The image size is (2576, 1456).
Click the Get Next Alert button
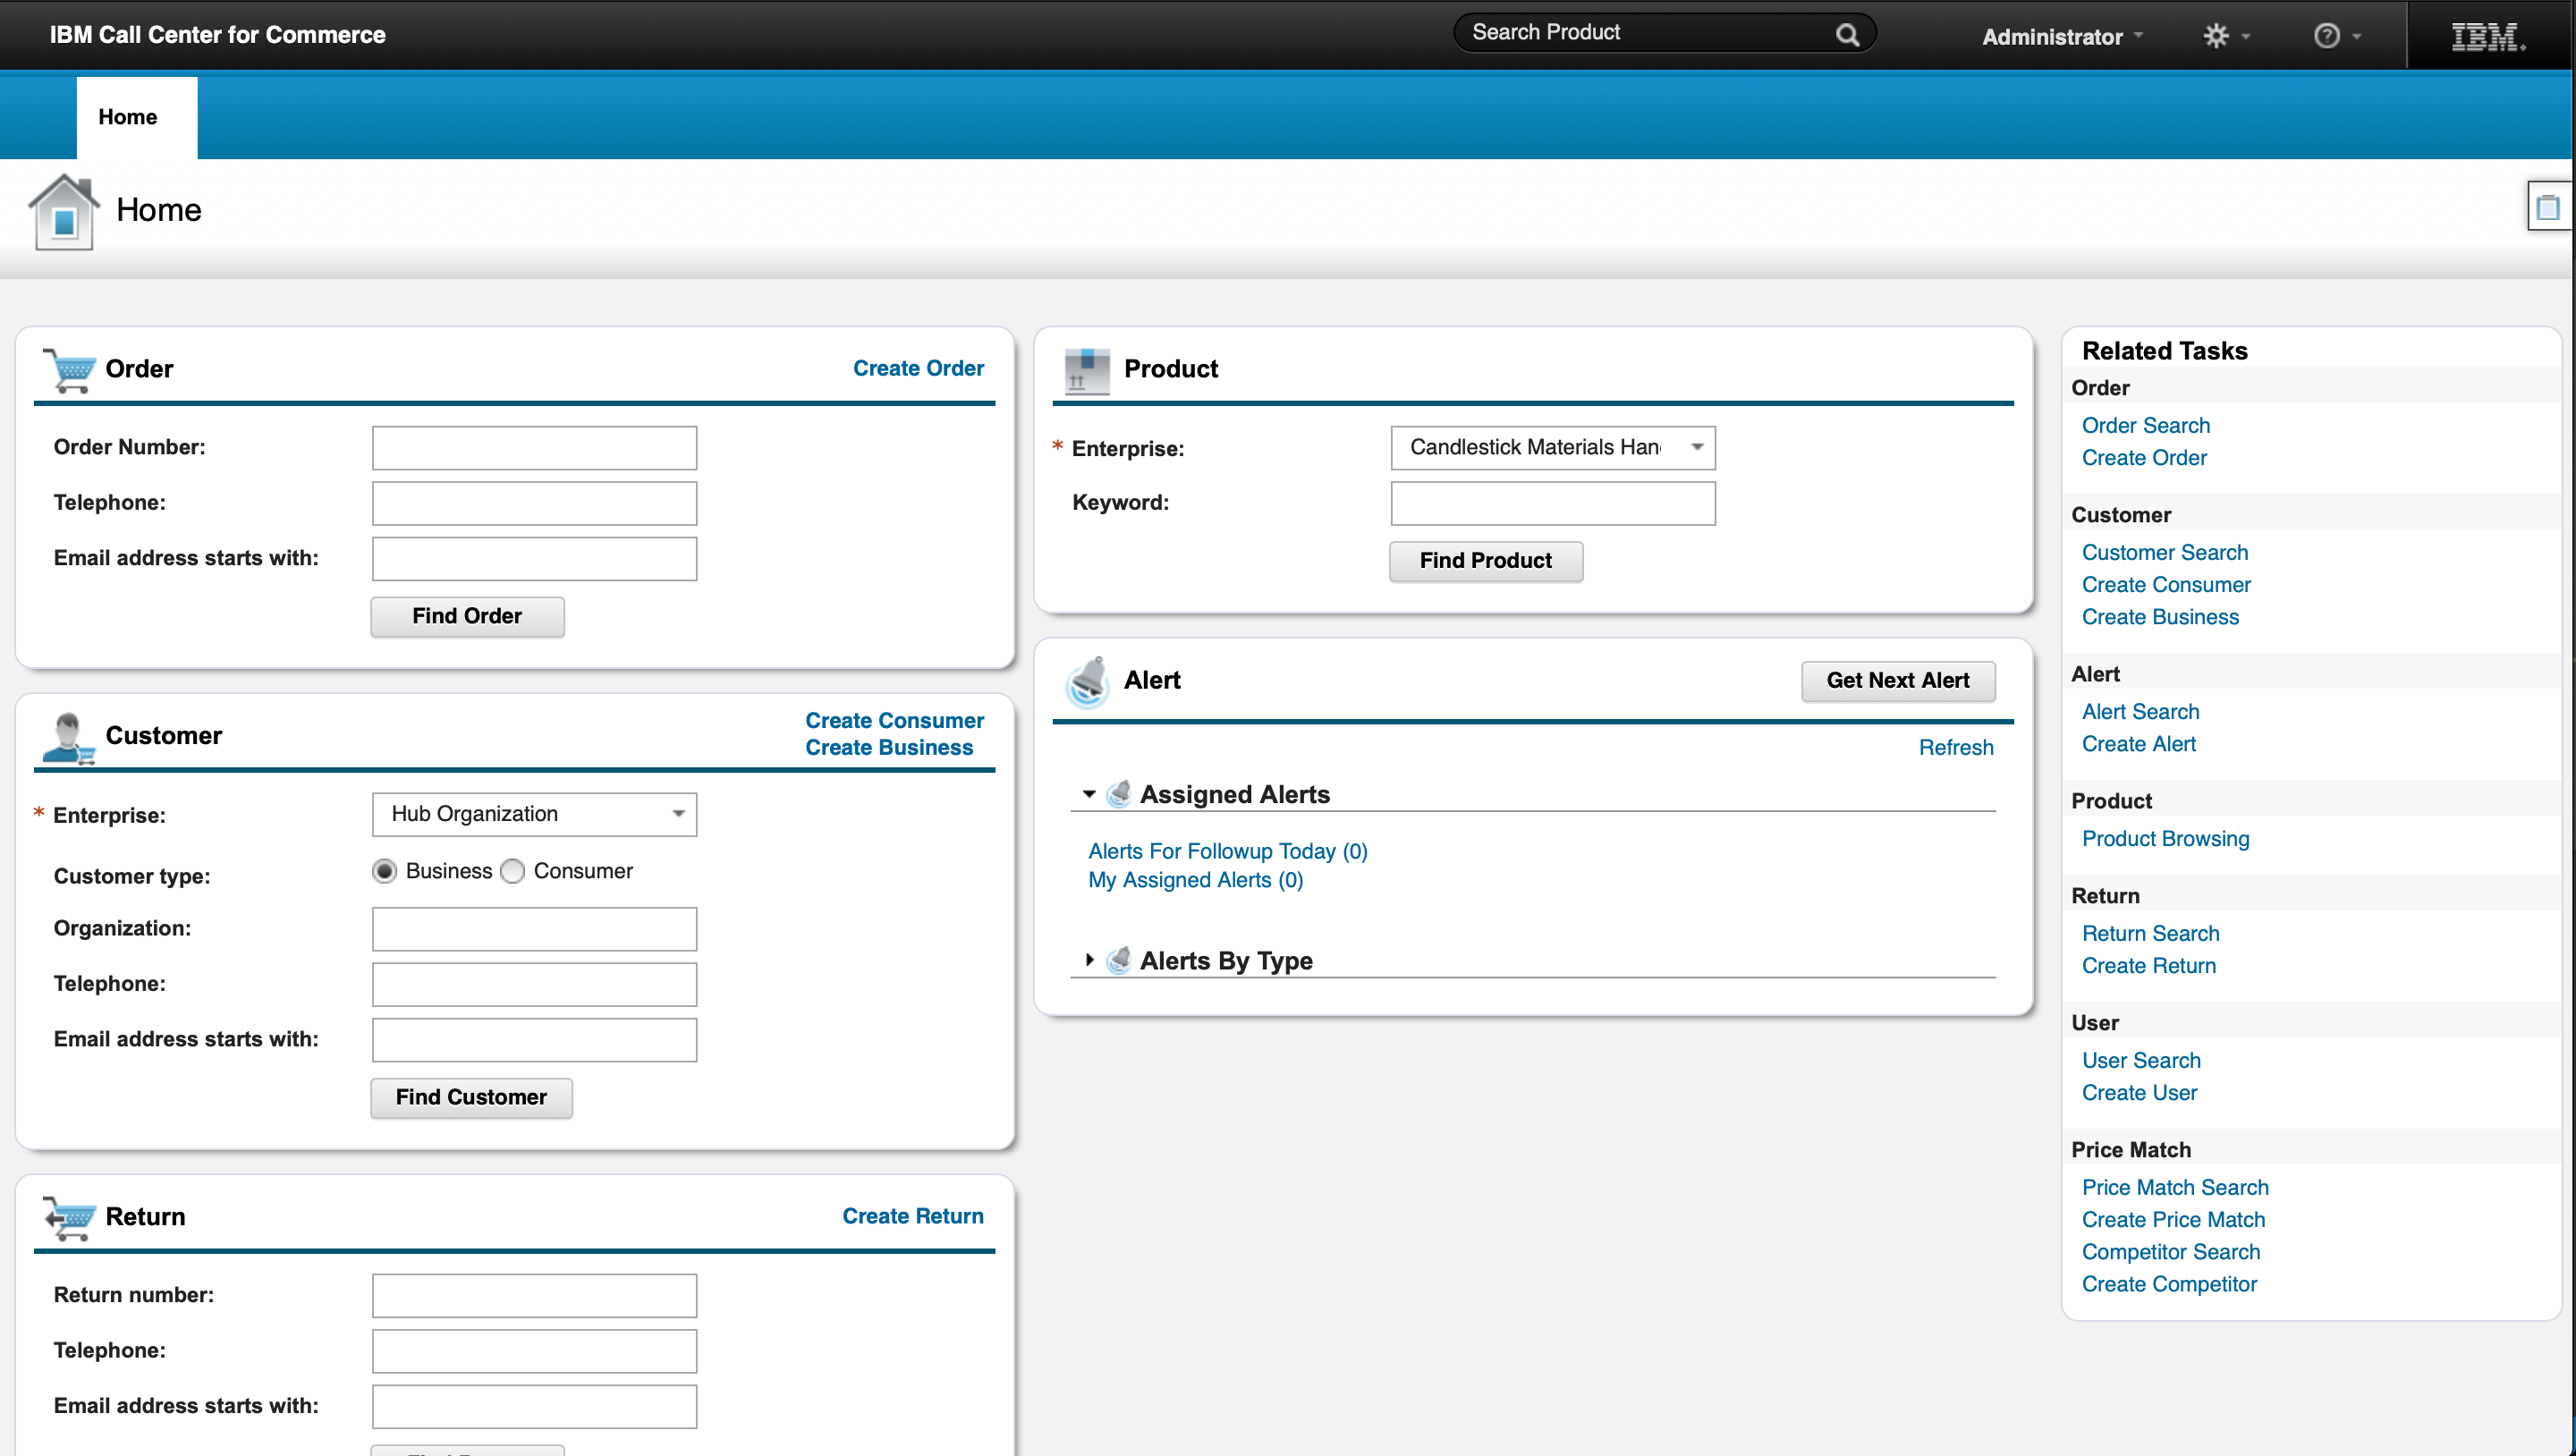click(x=1897, y=680)
